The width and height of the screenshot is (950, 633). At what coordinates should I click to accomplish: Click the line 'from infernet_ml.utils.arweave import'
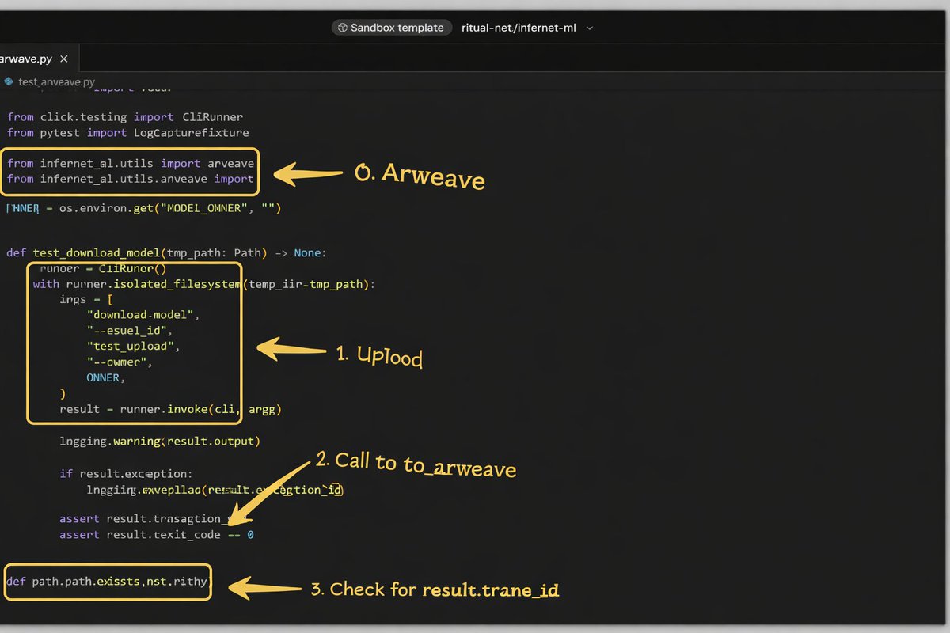(x=131, y=179)
